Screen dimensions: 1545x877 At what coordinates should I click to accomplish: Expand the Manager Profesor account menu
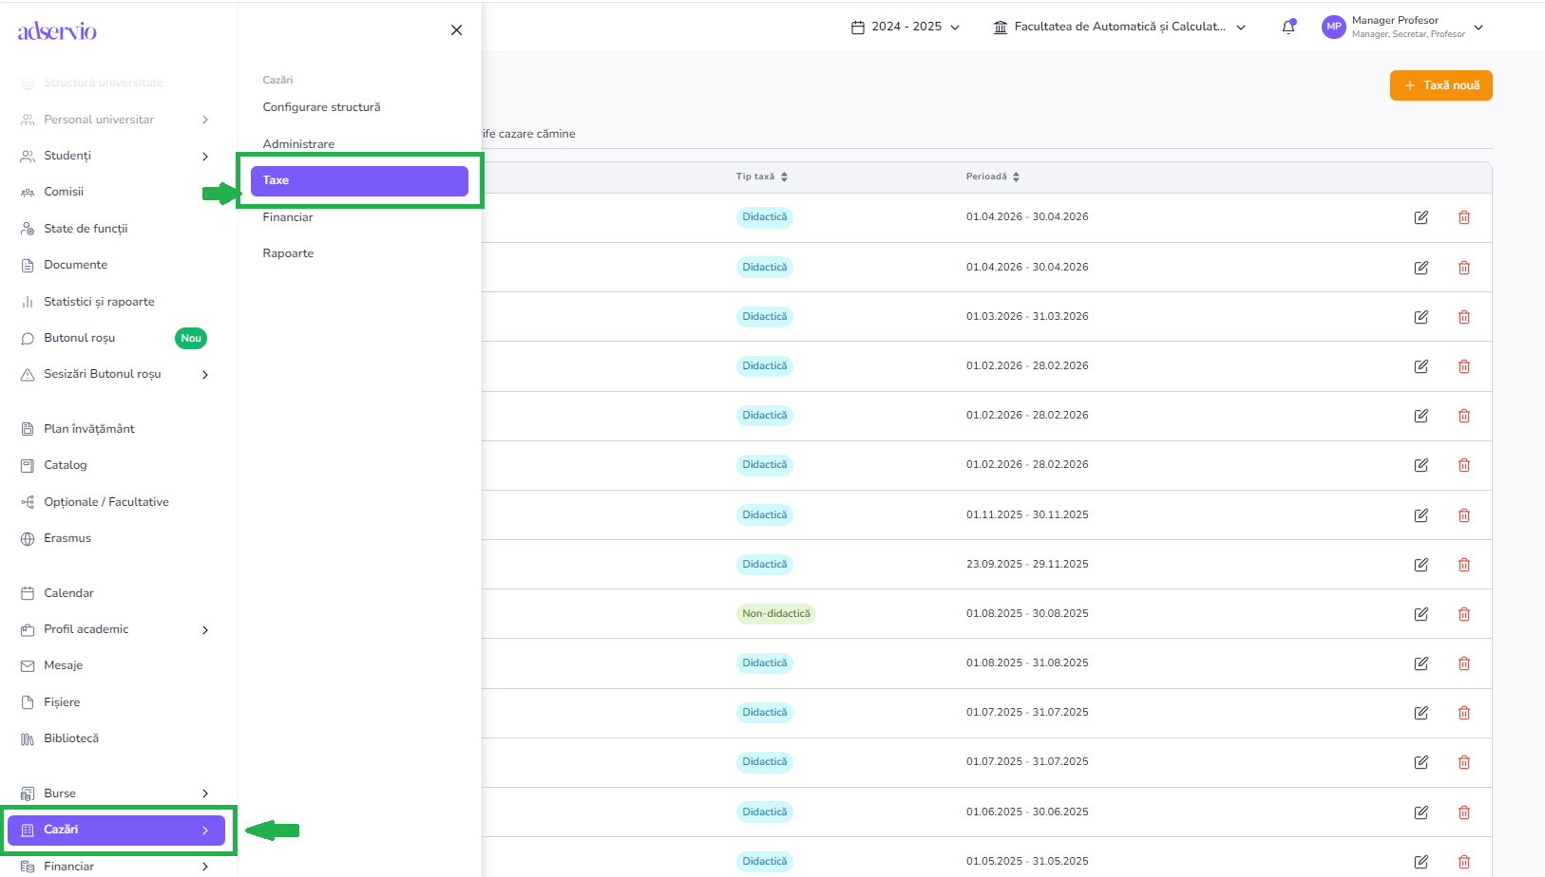[x=1478, y=28]
